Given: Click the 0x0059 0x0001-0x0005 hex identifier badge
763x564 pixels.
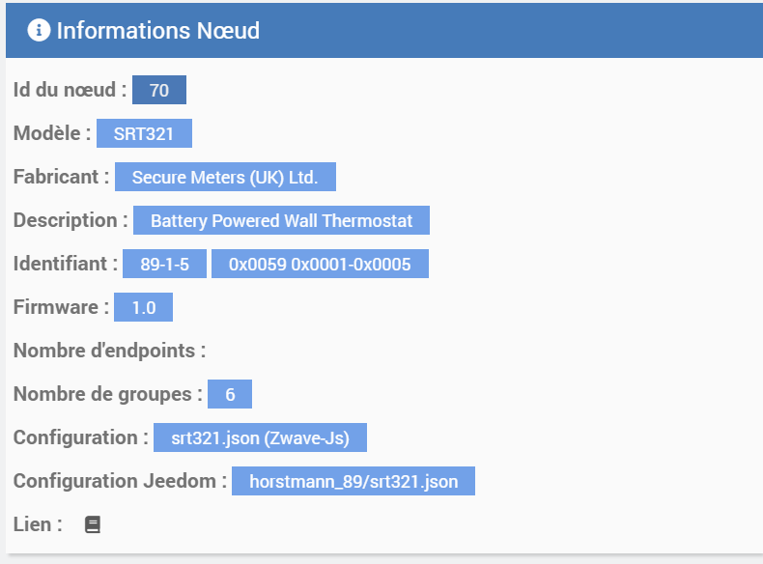Looking at the screenshot, I should tap(321, 264).
